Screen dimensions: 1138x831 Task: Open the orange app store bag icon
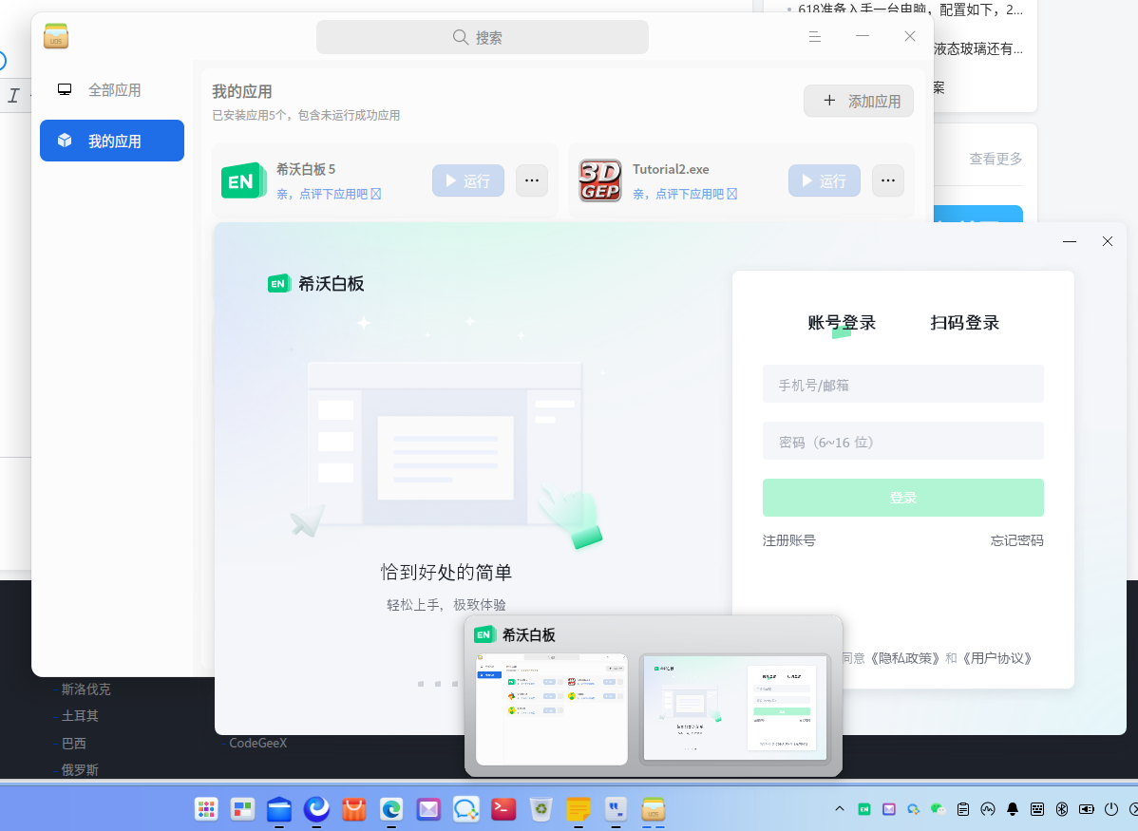tap(354, 808)
